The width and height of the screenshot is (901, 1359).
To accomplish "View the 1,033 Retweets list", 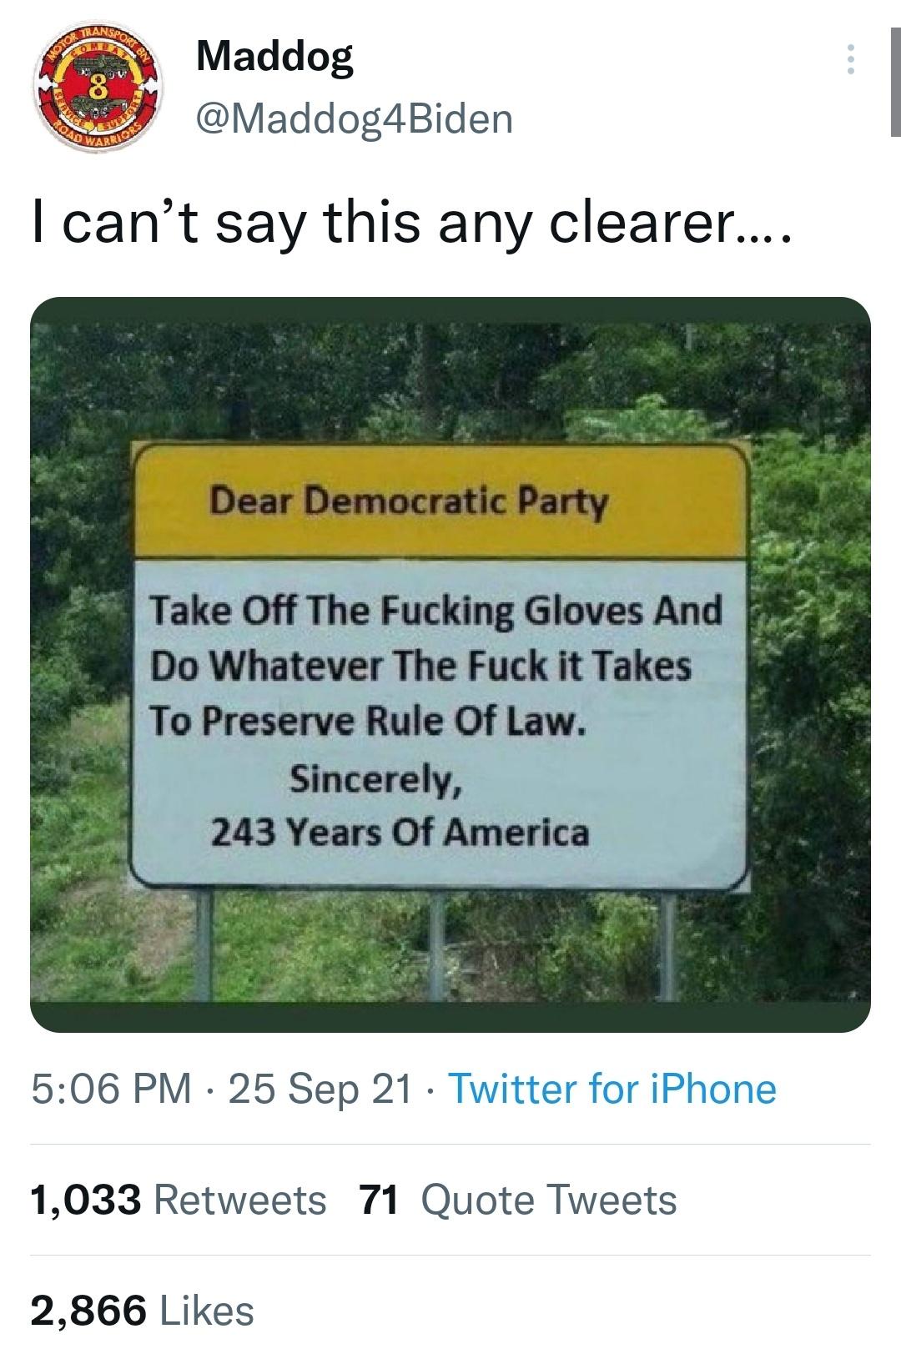I will pyautogui.click(x=179, y=1200).
